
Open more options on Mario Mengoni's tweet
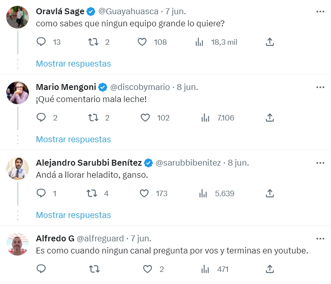pos(320,87)
